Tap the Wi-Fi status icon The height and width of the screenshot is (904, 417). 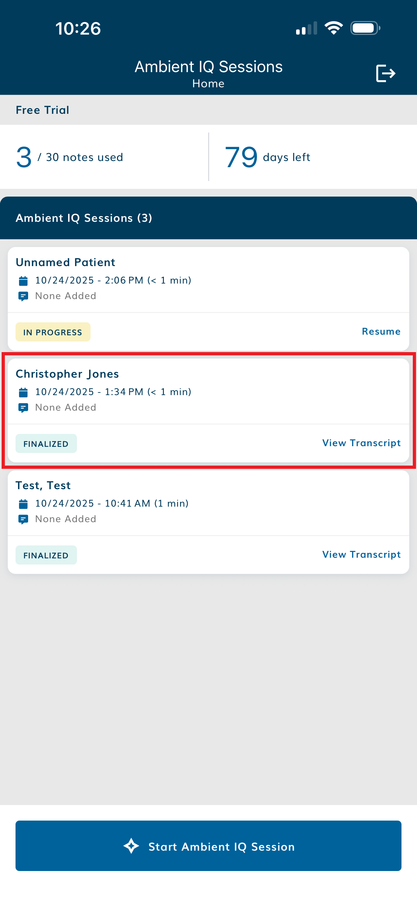click(x=333, y=28)
